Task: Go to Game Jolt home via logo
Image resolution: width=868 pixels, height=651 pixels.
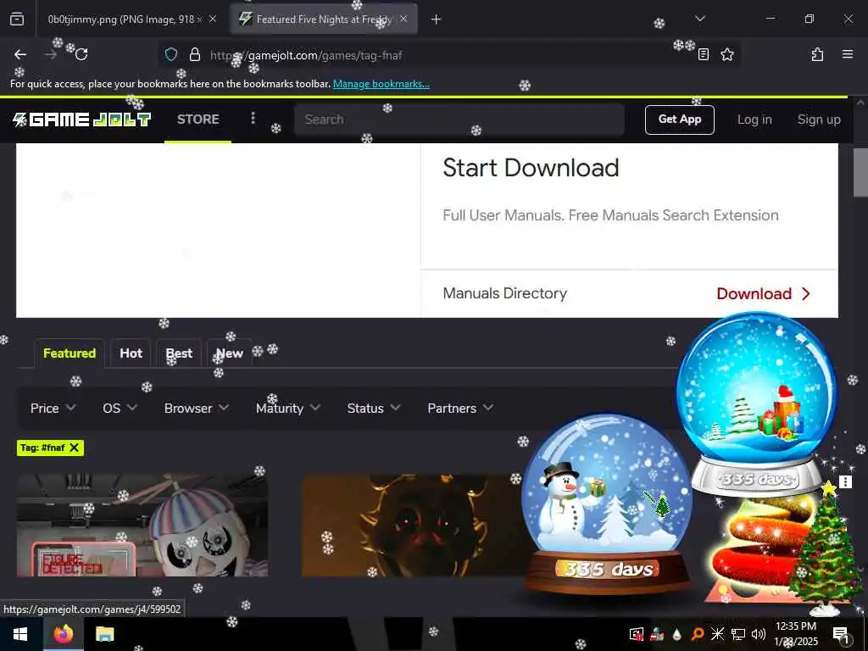Action: (82, 120)
